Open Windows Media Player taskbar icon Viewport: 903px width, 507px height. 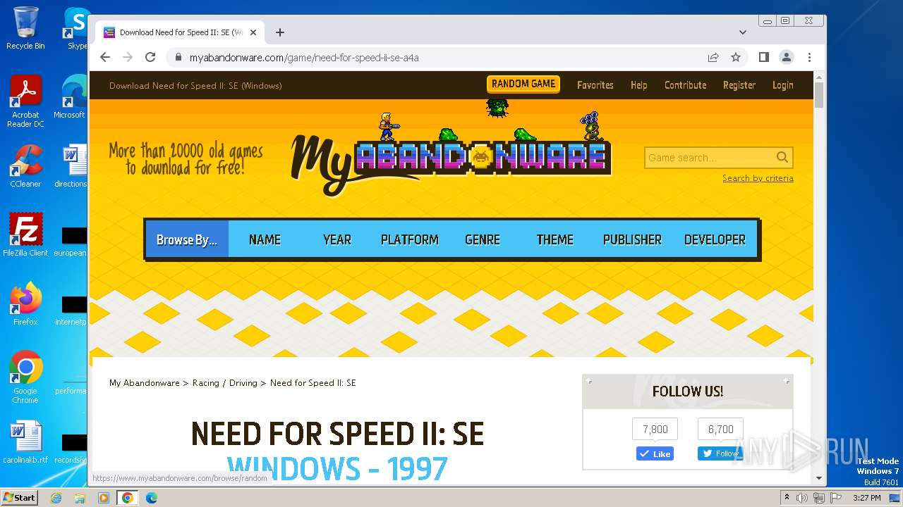click(104, 498)
